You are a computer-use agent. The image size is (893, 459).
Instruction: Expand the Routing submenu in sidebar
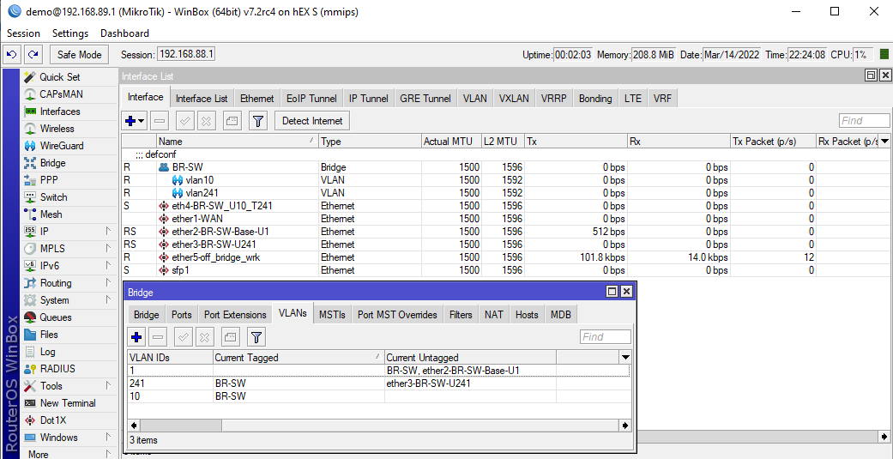point(107,283)
